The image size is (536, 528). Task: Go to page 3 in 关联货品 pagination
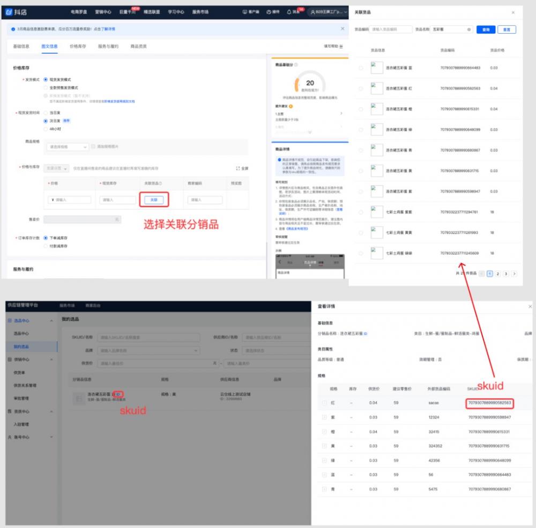(506, 274)
